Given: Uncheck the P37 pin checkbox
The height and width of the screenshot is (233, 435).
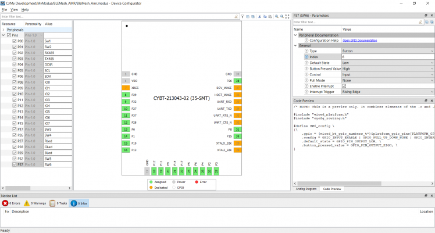Looking at the screenshot, I should [x=15, y=164].
